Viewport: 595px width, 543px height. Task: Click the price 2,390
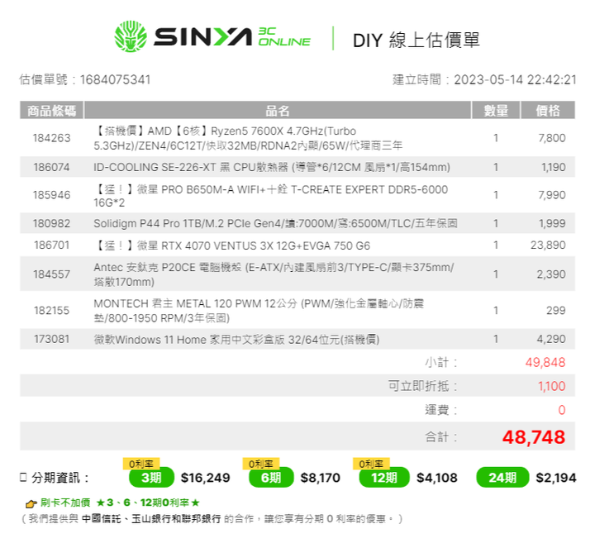coord(551,274)
